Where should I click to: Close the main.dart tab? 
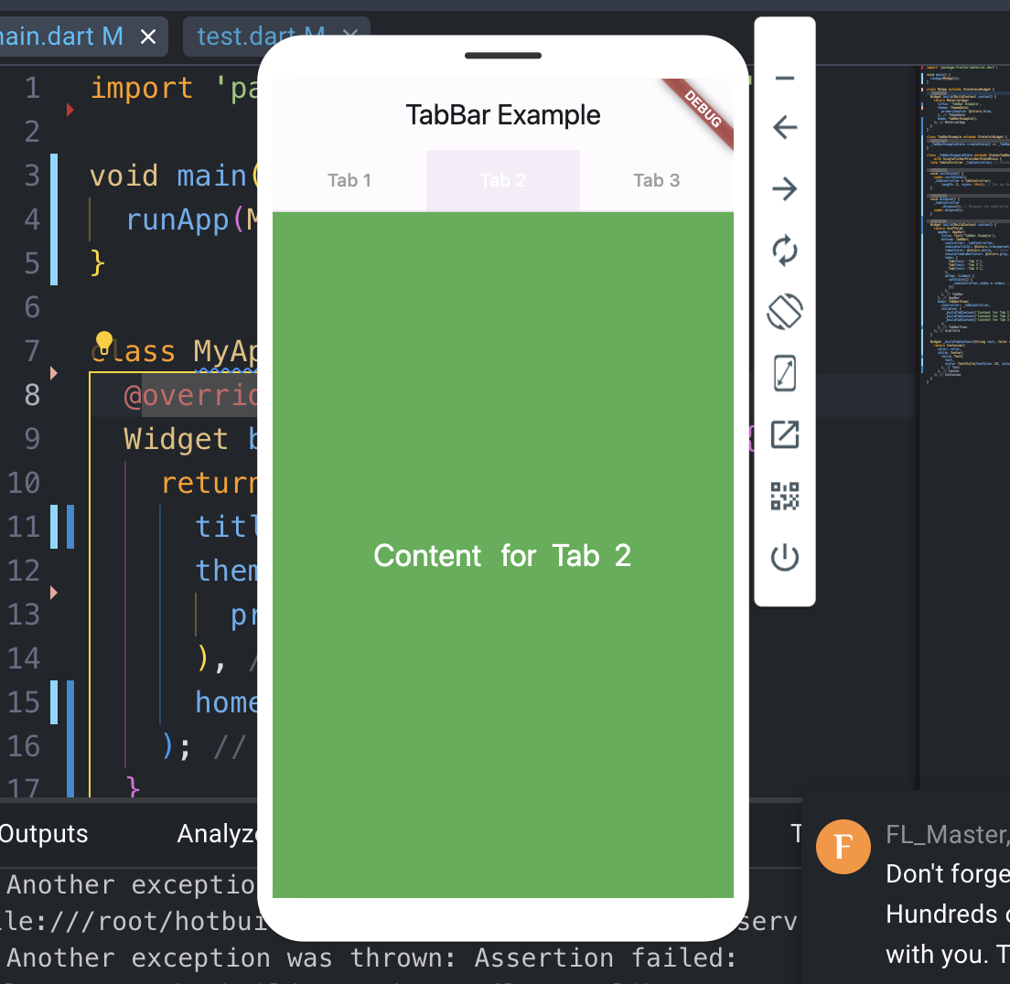pyautogui.click(x=148, y=37)
